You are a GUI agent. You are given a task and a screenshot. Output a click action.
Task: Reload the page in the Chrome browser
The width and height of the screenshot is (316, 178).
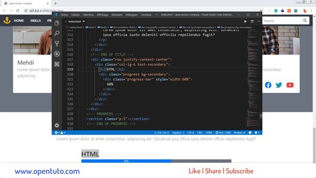(18, 11)
